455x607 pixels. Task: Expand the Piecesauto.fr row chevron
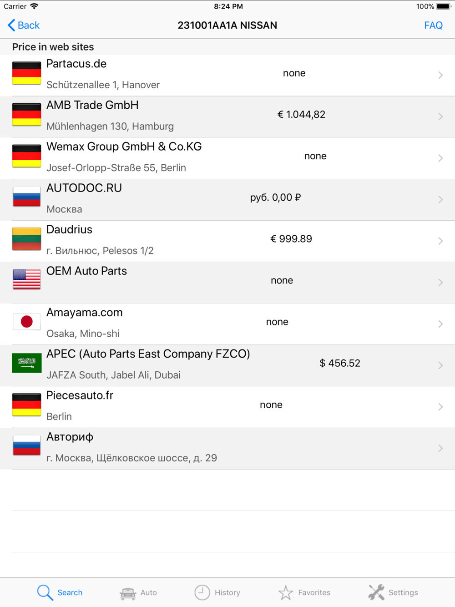click(x=440, y=407)
